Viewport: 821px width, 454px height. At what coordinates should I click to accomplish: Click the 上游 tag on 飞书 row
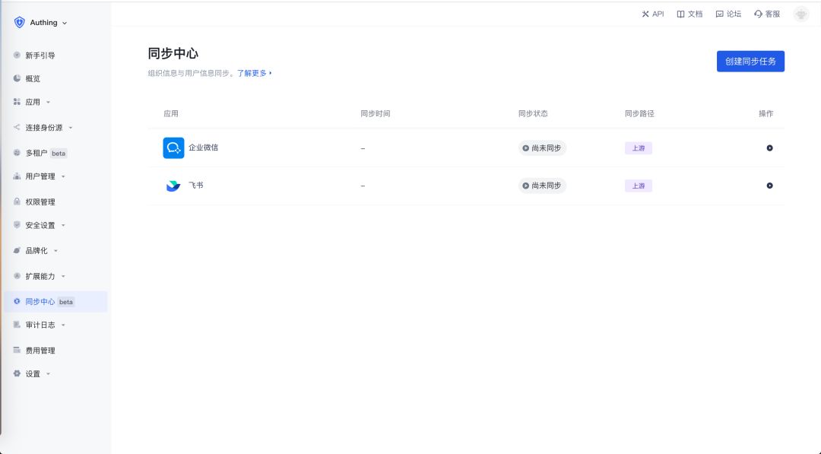coord(638,185)
